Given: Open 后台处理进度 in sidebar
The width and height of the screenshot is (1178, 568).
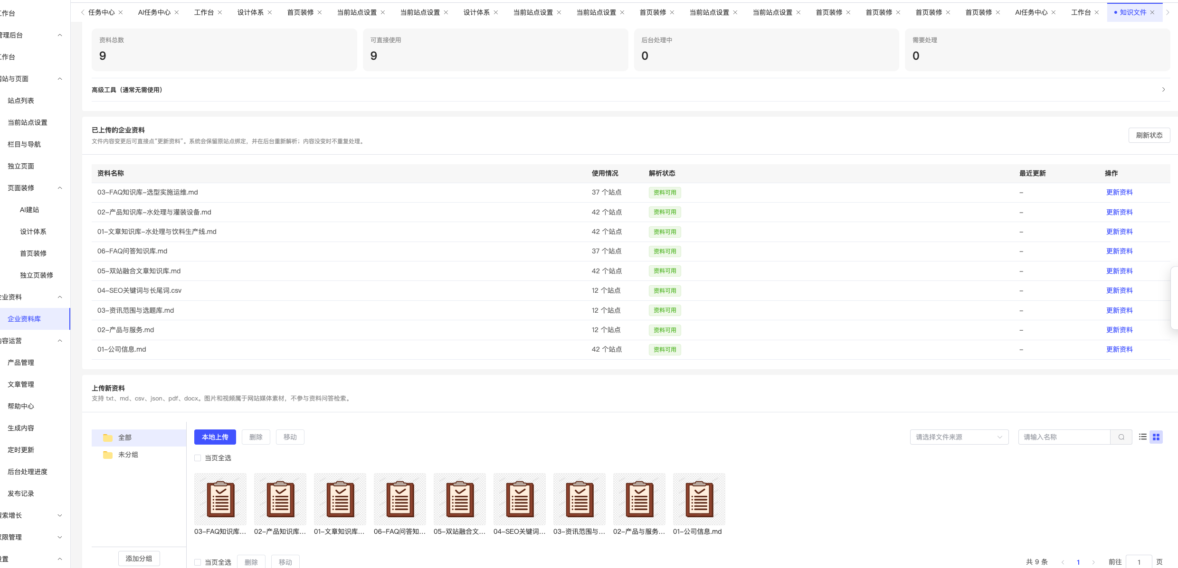Looking at the screenshot, I should (28, 472).
